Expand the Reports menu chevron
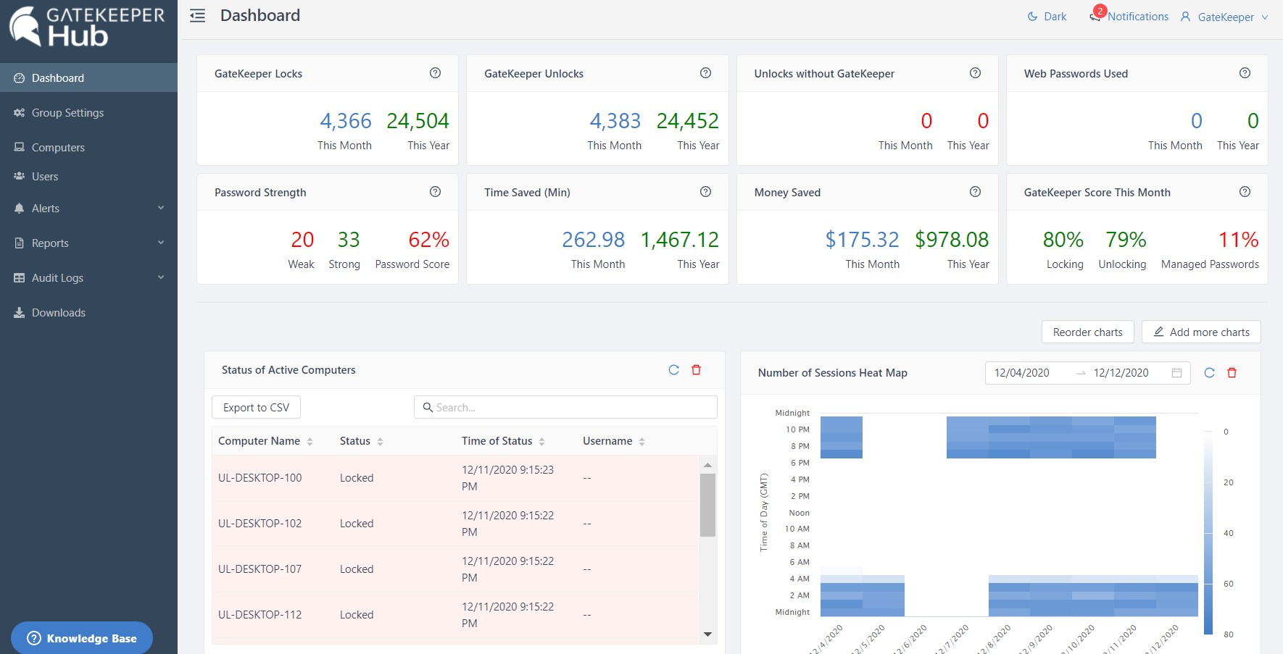Image resolution: width=1283 pixels, height=654 pixels. coord(161,243)
